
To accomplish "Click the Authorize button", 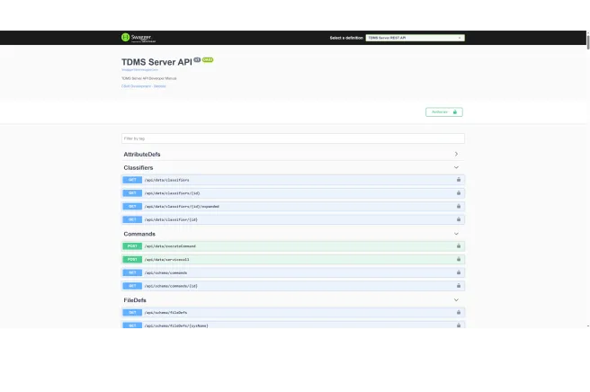I will [x=444, y=112].
